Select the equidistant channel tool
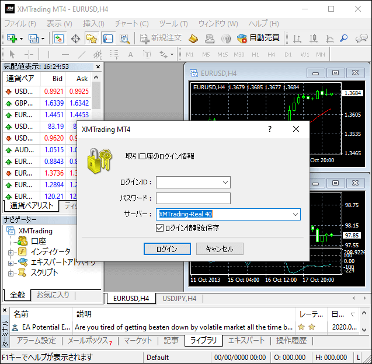 pyautogui.click(x=98, y=54)
